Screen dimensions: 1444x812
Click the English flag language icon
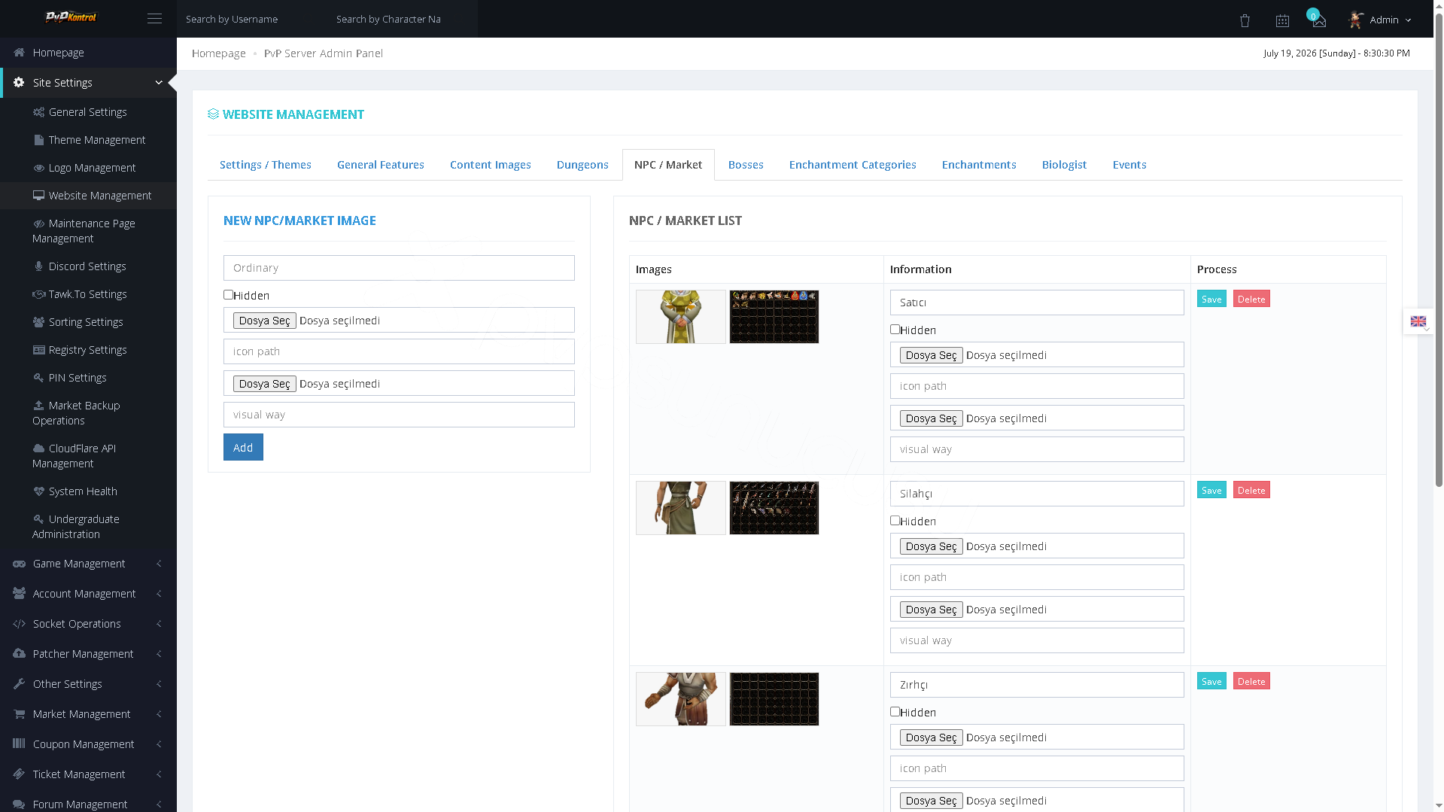click(1418, 321)
